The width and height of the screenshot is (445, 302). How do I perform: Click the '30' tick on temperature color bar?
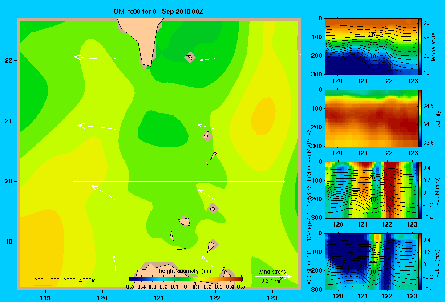(x=426, y=23)
